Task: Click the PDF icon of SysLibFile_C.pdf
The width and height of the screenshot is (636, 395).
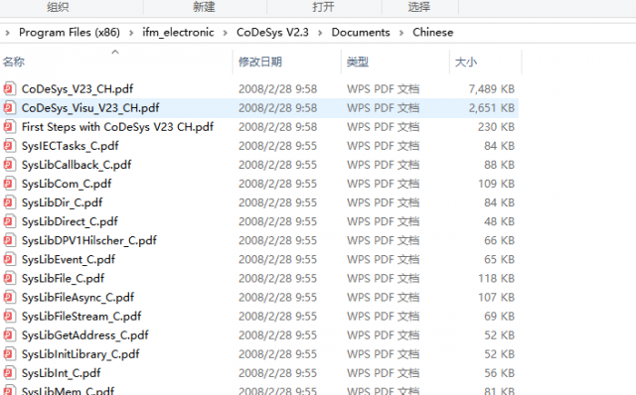Action: [10, 278]
